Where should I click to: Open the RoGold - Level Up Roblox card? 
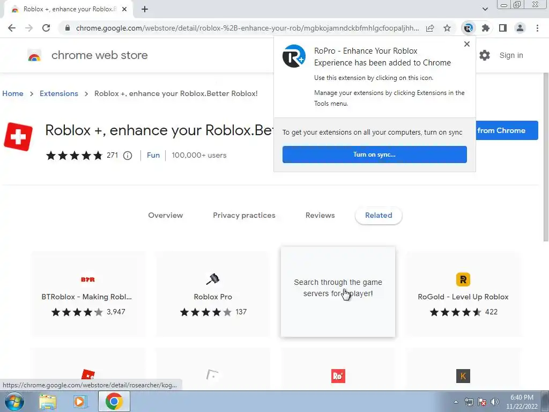coord(463,294)
